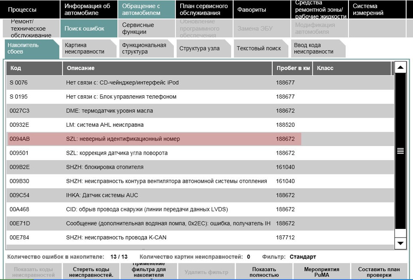This screenshot has width=413, height=280.
Task: Open Средства ремонтной зоны/рабочие жидкости menu
Action: click(x=320, y=9)
